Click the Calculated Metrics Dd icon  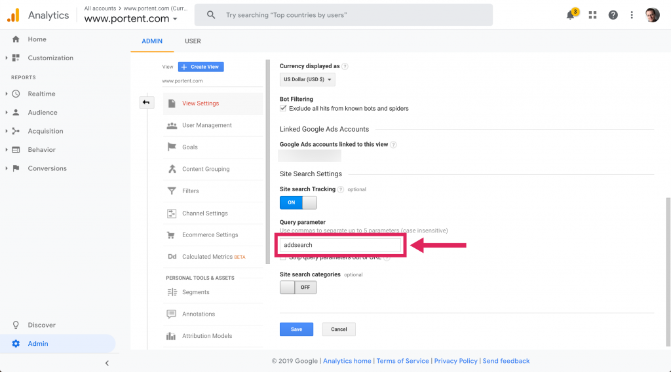click(x=172, y=257)
